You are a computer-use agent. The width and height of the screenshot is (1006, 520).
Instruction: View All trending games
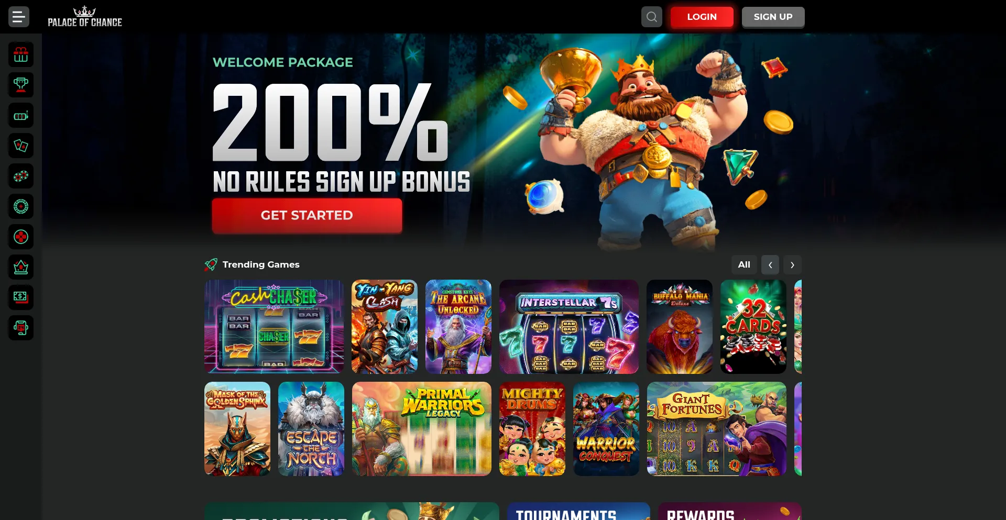coord(744,265)
